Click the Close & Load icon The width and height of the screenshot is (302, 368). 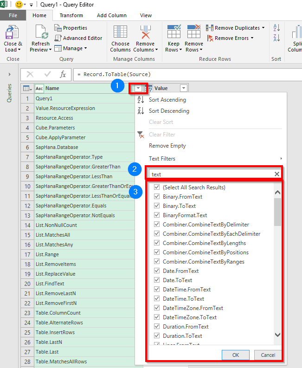coord(13,33)
